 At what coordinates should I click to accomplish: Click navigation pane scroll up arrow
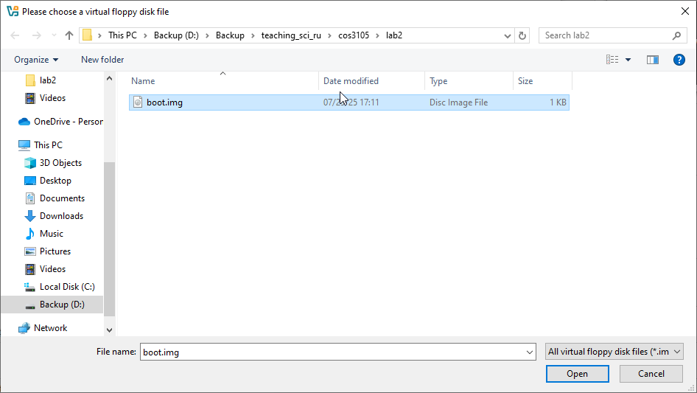pyautogui.click(x=109, y=79)
